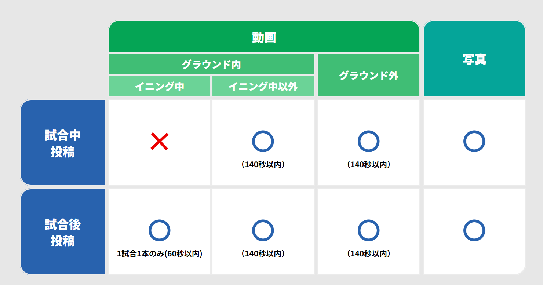Click circle for 試合後投稿 イニング中以外
543x285 pixels.
pos(263,230)
